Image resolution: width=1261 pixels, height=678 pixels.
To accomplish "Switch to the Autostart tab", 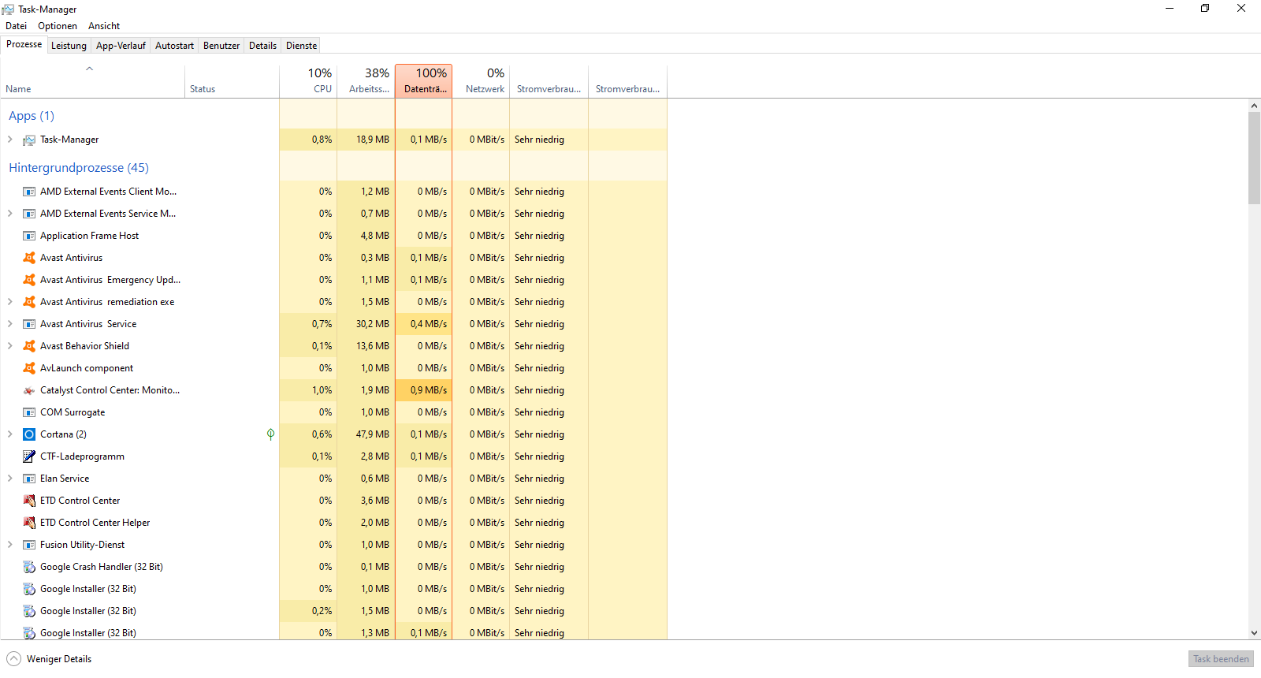I will click(x=174, y=46).
